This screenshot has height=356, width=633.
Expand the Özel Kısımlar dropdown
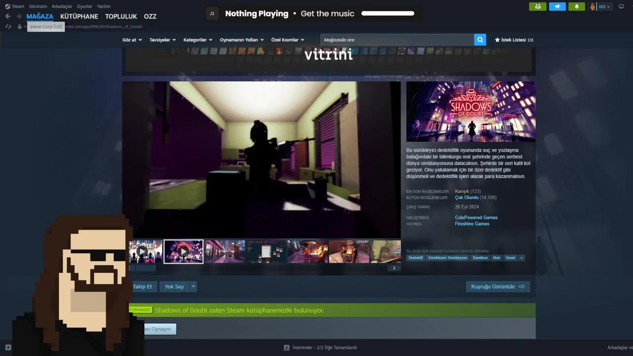click(x=288, y=40)
